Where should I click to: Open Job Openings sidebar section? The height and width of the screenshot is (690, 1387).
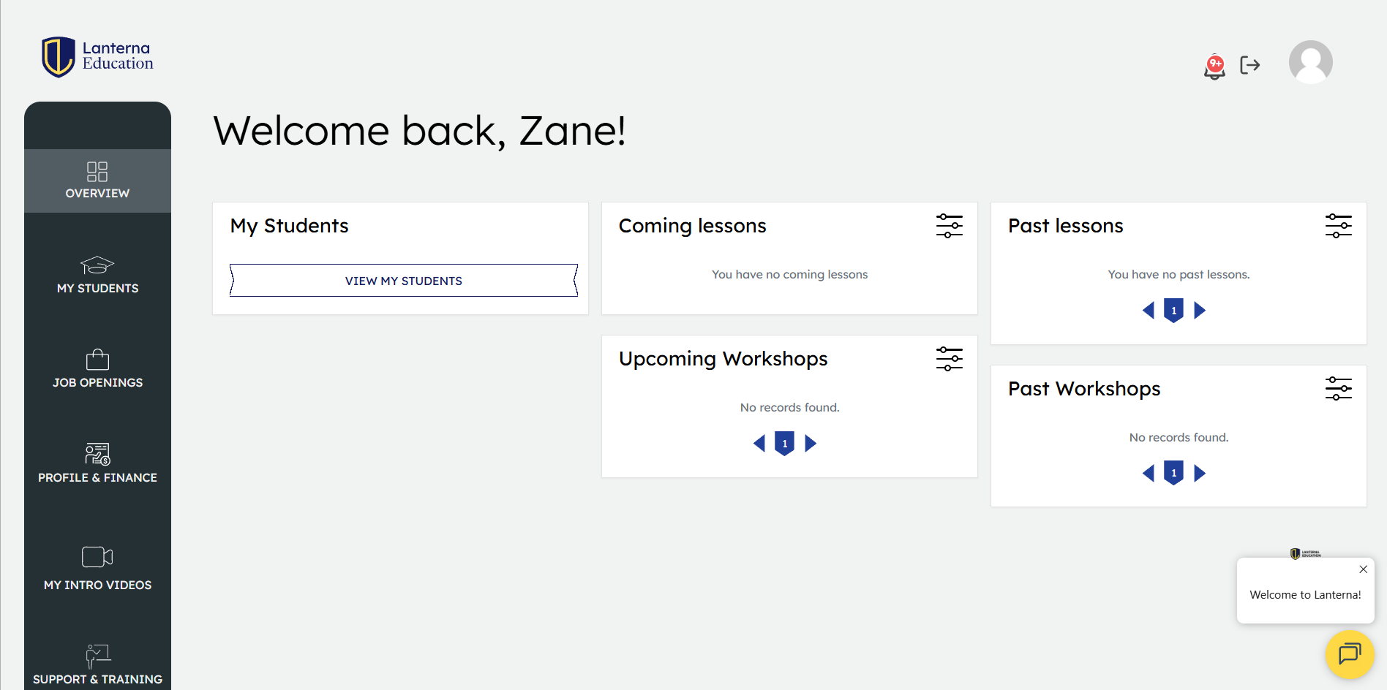97,369
